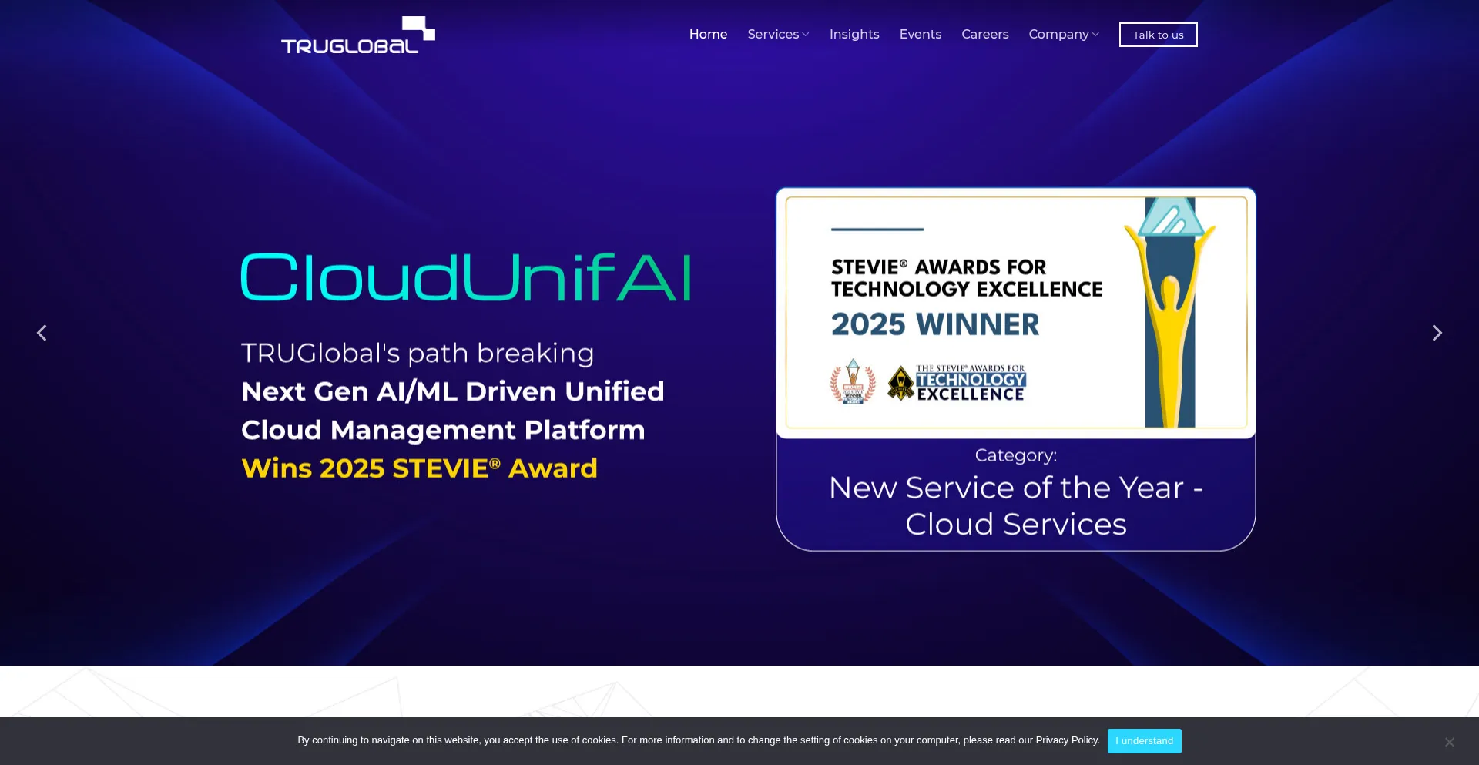The width and height of the screenshot is (1479, 765).
Task: Click the Next Gen AI/ML Driven Unified text
Action: [x=453, y=391]
